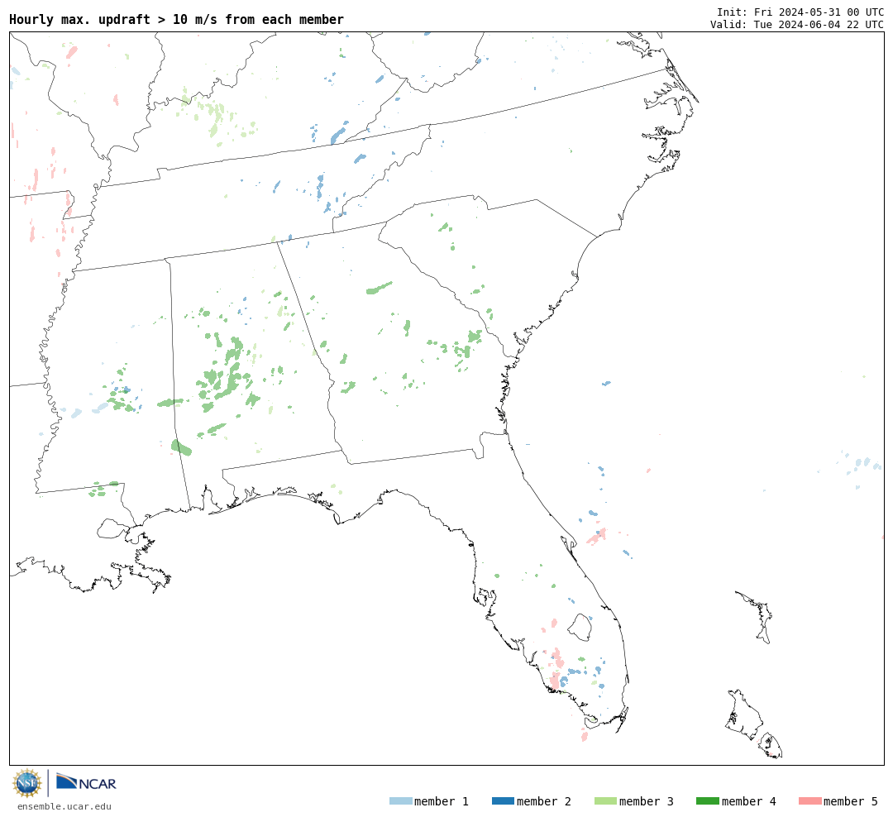This screenshot has height=817, width=893.
Task: Click the 'Hourly max. updraft' title text
Action: (x=177, y=19)
